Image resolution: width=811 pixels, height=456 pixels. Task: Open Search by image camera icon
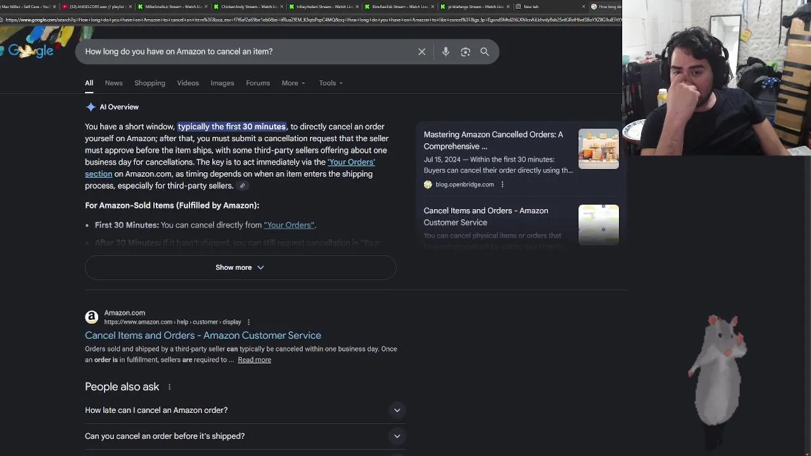[466, 52]
